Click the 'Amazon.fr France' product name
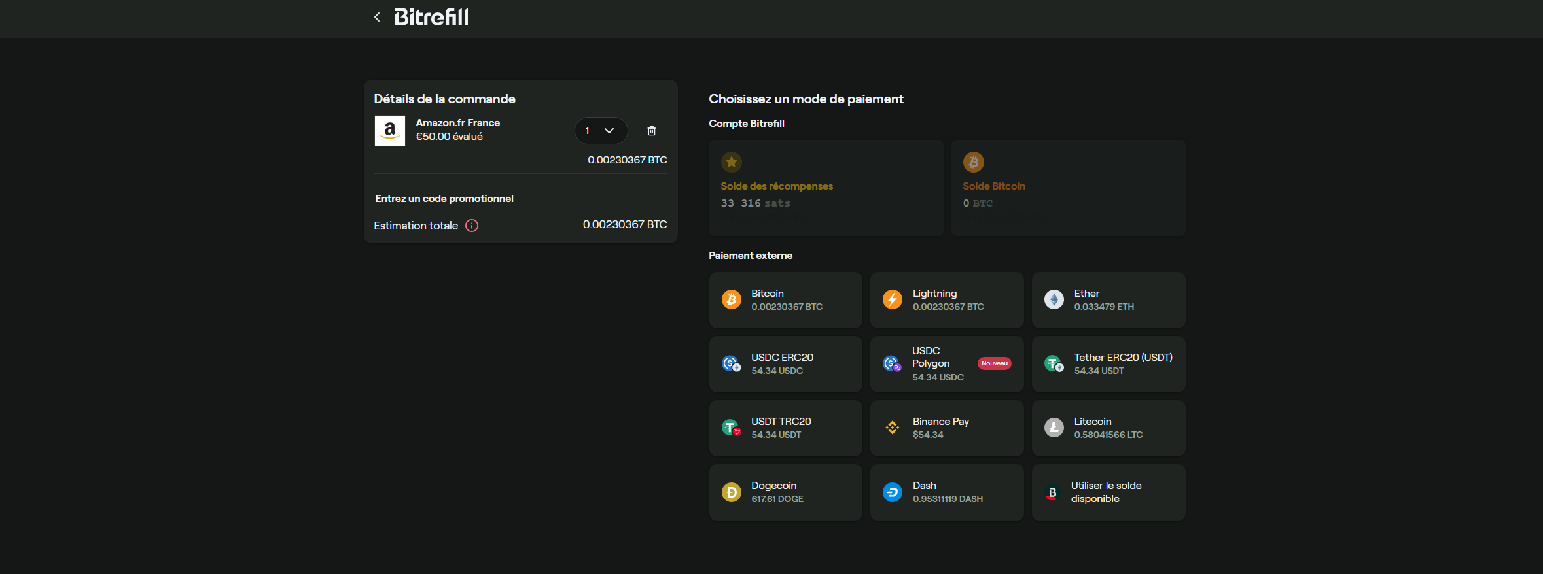The height and width of the screenshot is (574, 1543). point(458,123)
